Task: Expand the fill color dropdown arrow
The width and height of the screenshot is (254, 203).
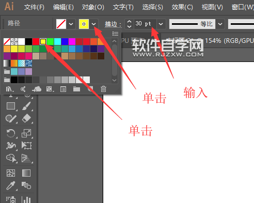Action: tap(71, 24)
